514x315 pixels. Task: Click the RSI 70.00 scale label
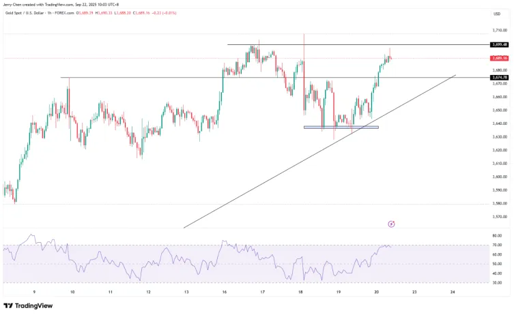[498, 245]
